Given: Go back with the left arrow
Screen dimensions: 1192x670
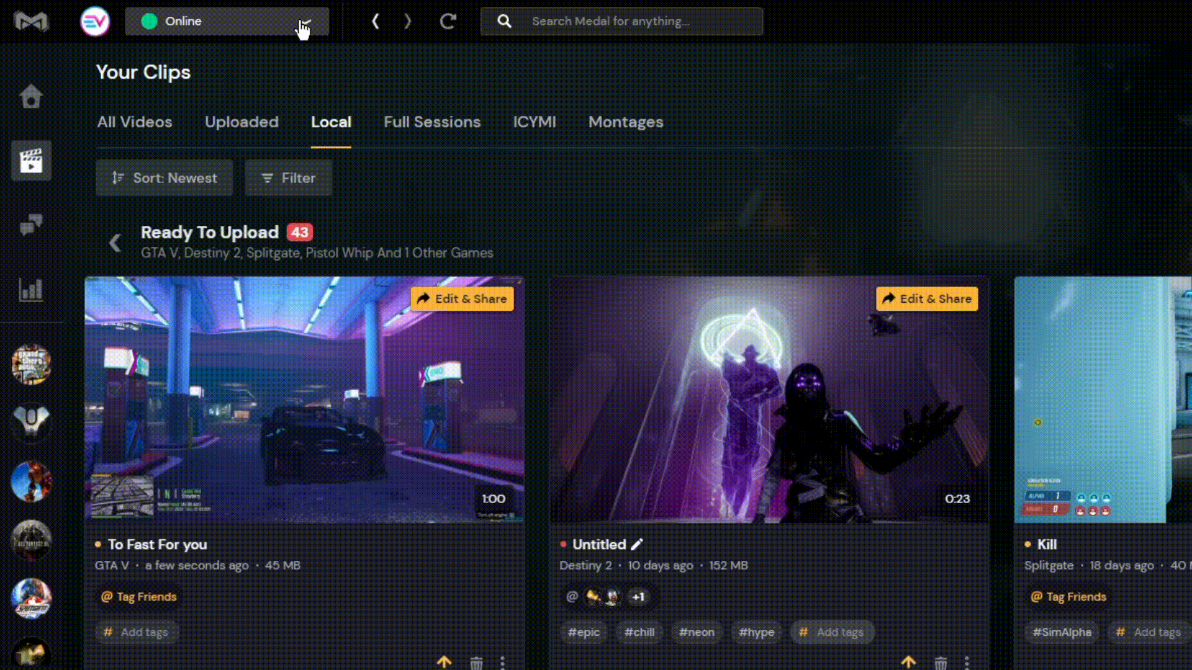Looking at the screenshot, I should click(376, 21).
